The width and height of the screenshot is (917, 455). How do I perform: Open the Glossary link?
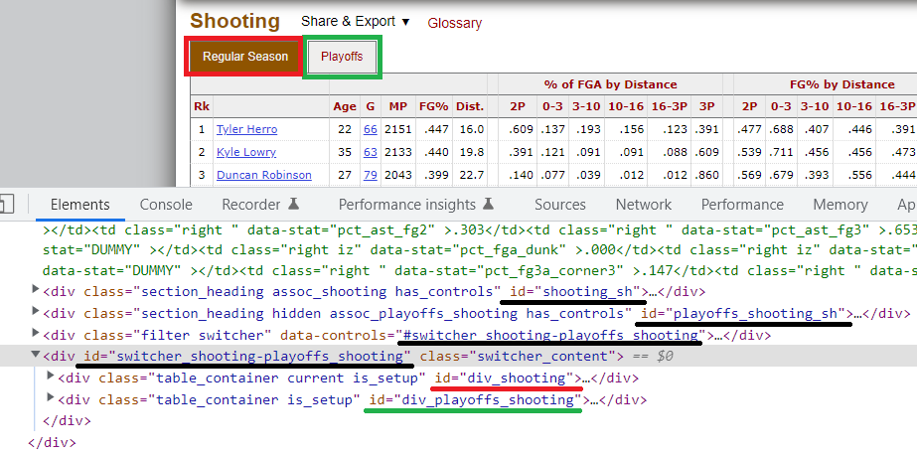click(x=454, y=24)
